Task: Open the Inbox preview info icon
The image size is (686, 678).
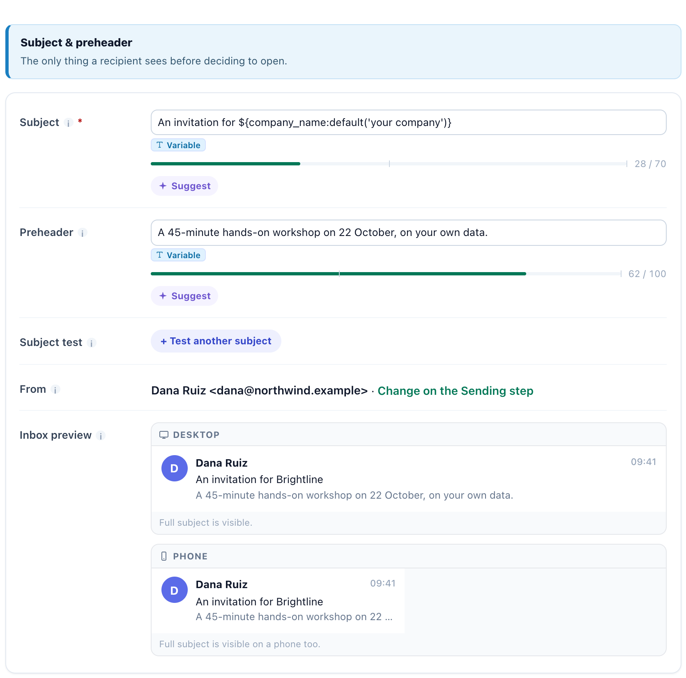Action: coord(101,435)
